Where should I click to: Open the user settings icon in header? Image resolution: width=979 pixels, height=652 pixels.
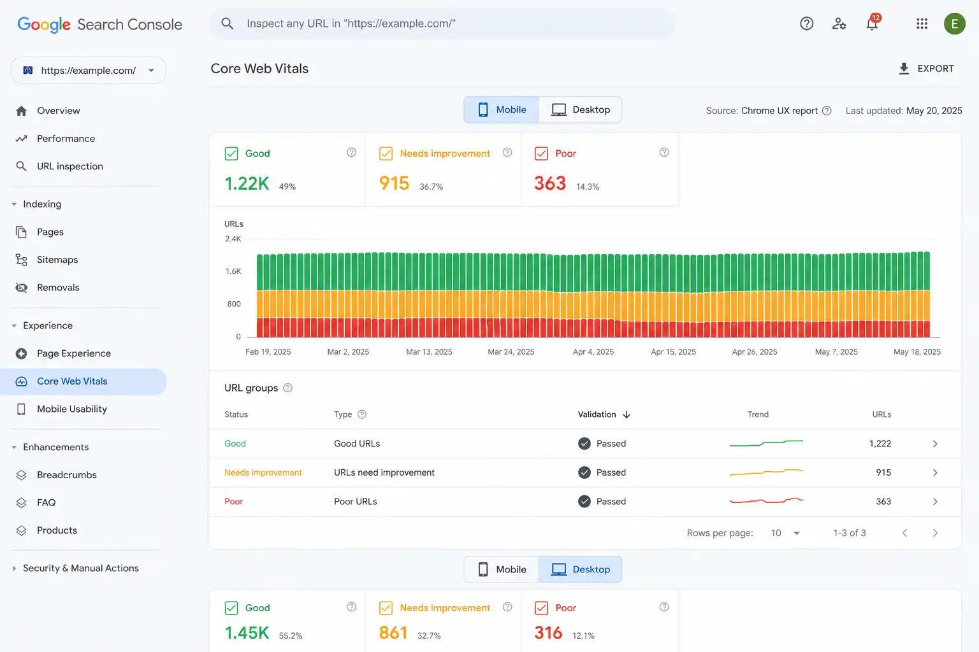point(839,24)
